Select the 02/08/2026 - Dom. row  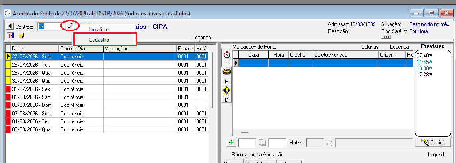[x=107, y=105]
